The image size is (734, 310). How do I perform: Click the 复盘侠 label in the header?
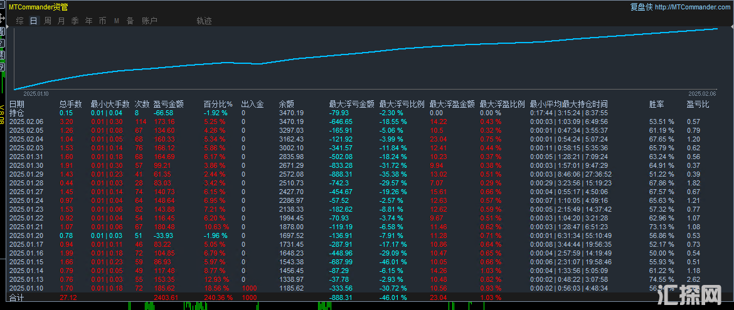point(641,7)
